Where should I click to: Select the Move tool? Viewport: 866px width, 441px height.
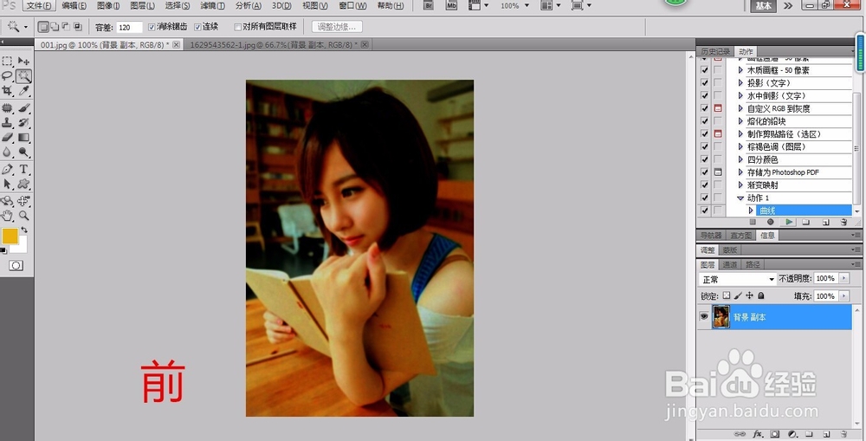pyautogui.click(x=23, y=62)
